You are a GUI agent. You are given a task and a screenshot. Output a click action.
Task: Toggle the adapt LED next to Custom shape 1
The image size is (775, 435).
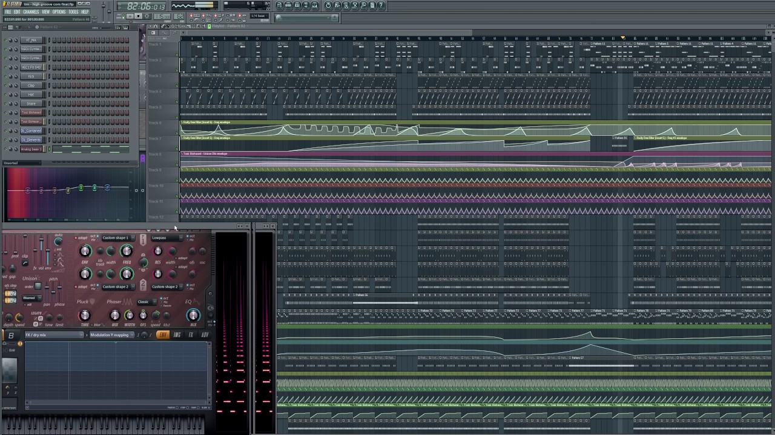(x=76, y=238)
